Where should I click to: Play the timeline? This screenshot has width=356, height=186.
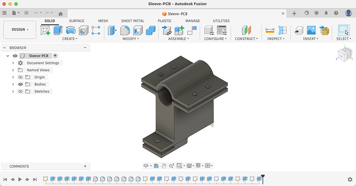[x=20, y=179]
